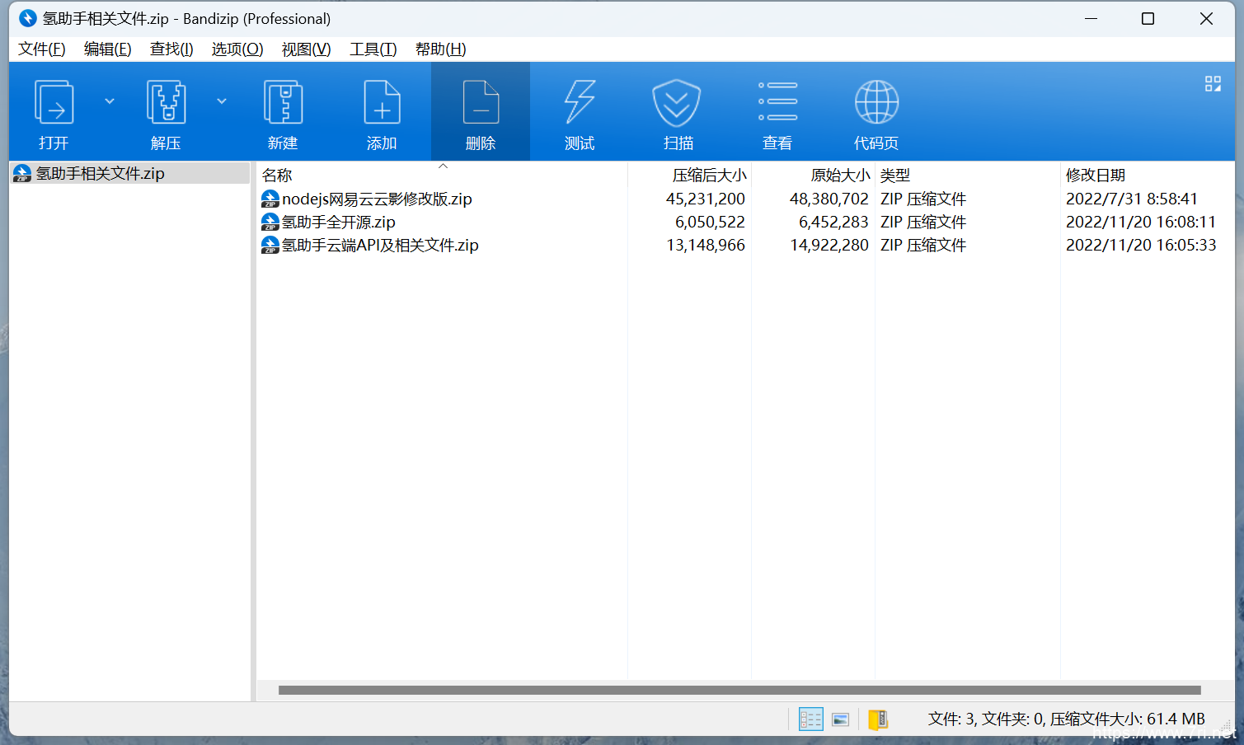
Task: Click the New archive (新建) icon
Action: coord(283,103)
